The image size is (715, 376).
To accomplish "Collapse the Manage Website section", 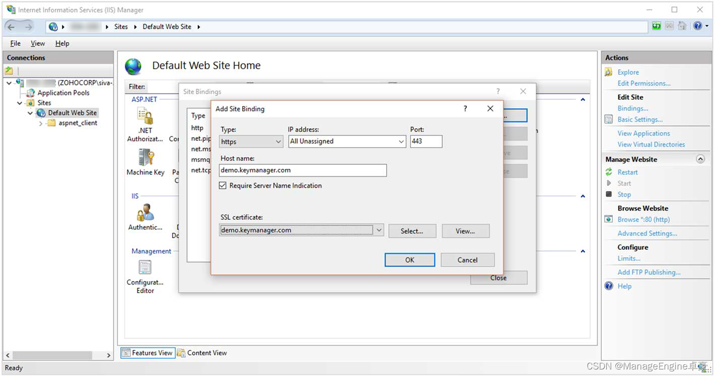I will click(x=700, y=159).
